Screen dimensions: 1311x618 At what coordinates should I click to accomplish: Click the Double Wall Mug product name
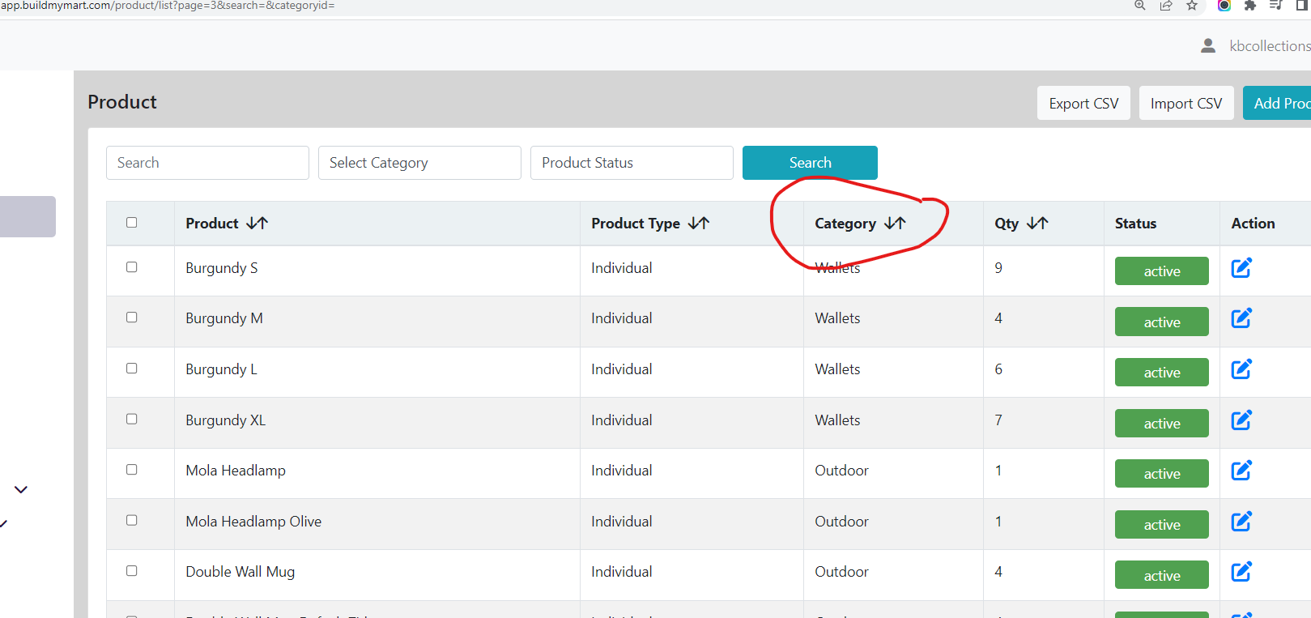pyautogui.click(x=240, y=572)
